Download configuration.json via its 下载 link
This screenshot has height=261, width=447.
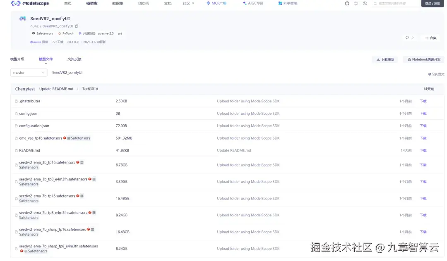423,126
